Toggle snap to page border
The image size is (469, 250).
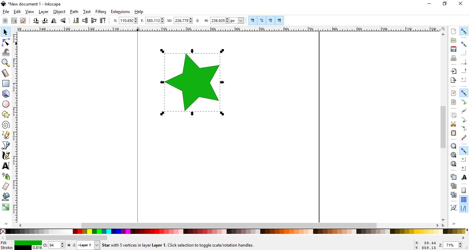click(464, 191)
